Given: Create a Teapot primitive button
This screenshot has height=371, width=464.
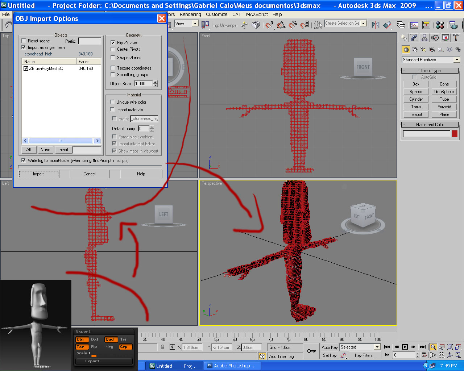Looking at the screenshot, I should pyautogui.click(x=416, y=114).
